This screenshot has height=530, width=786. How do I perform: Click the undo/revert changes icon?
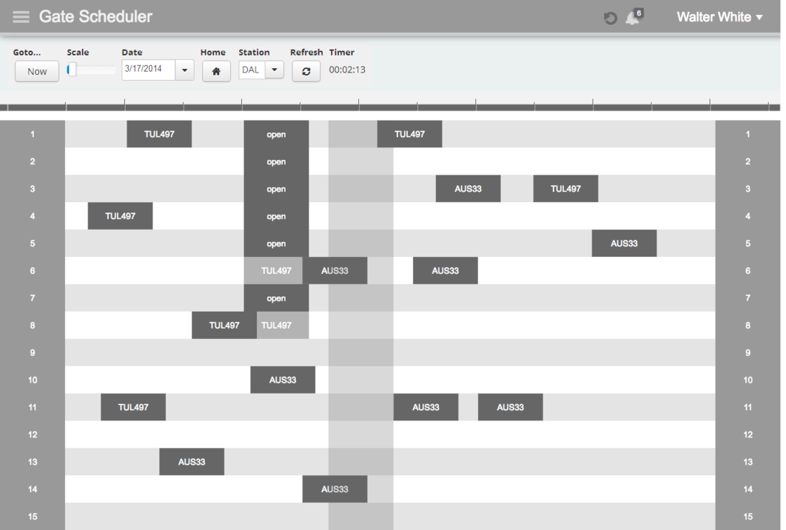tap(609, 17)
